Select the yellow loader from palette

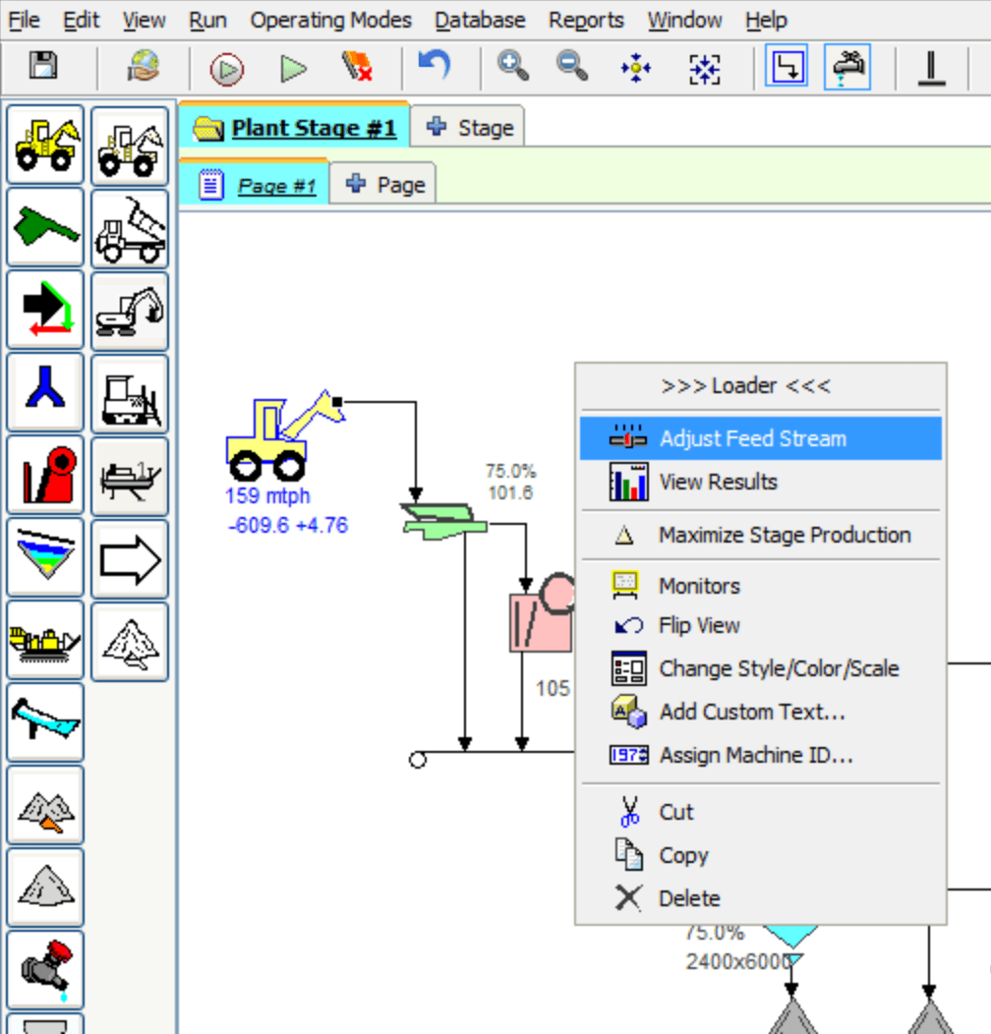pos(45,145)
